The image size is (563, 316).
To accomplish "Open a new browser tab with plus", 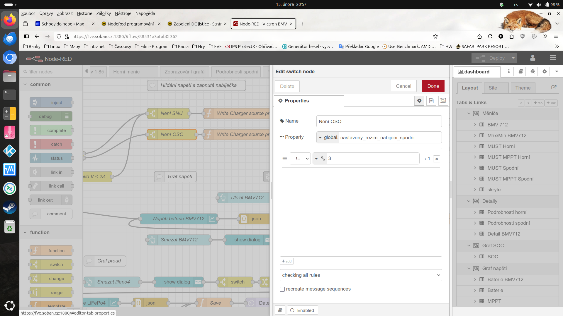I will [x=302, y=24].
